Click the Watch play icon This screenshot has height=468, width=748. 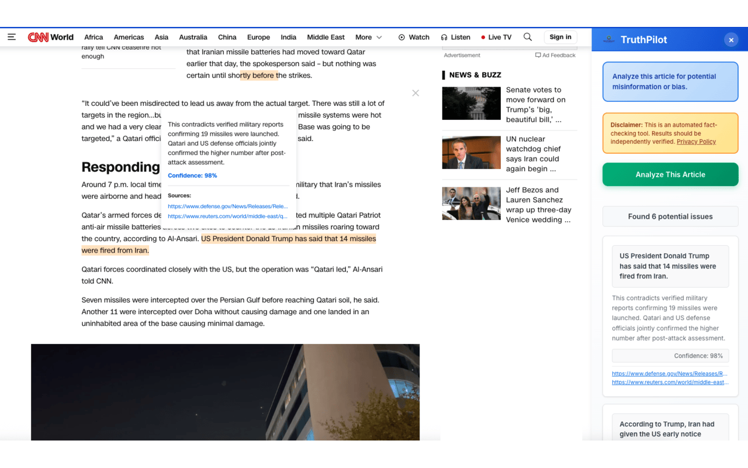(x=401, y=37)
